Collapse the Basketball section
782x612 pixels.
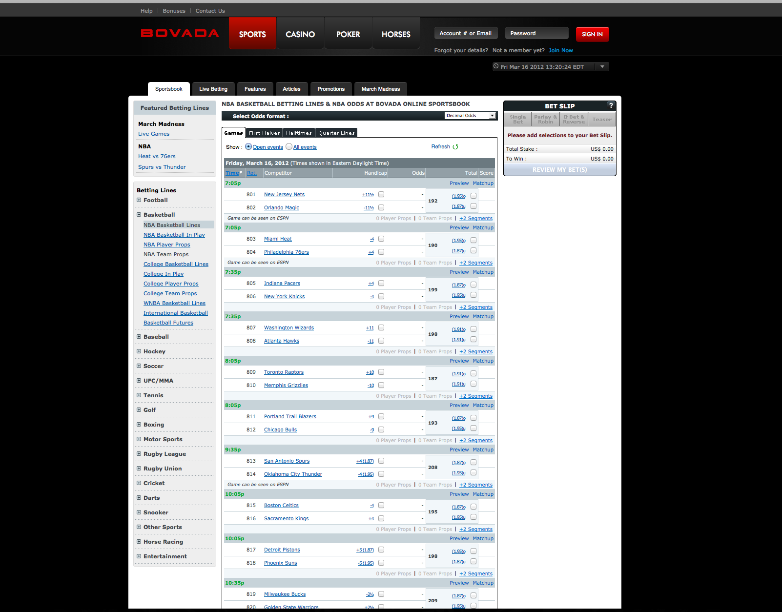tap(139, 215)
